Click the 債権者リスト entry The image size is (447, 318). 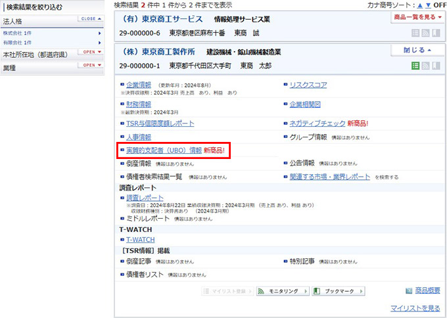145,275
